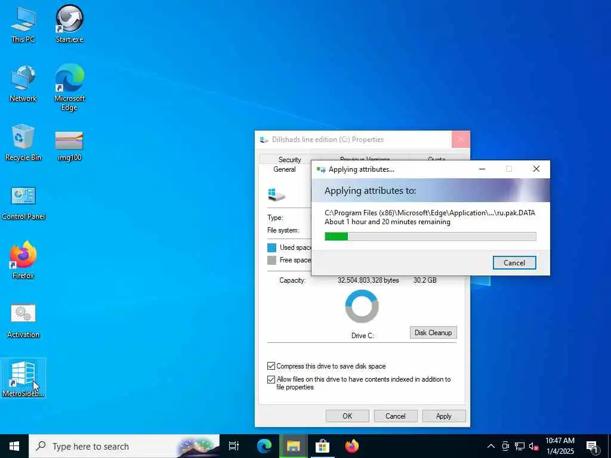Click Apply in the Properties window
The width and height of the screenshot is (611, 458).
tap(443, 416)
